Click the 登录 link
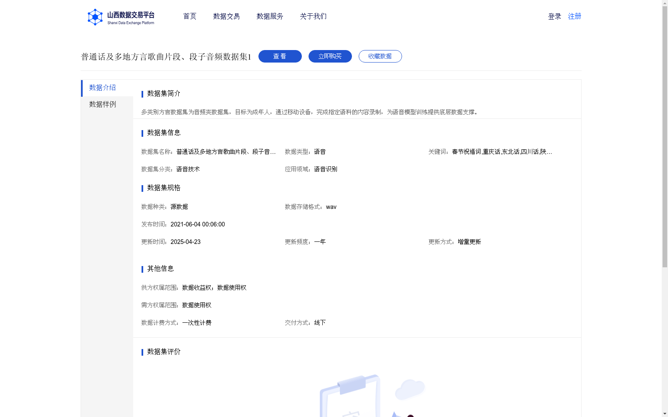 point(554,16)
